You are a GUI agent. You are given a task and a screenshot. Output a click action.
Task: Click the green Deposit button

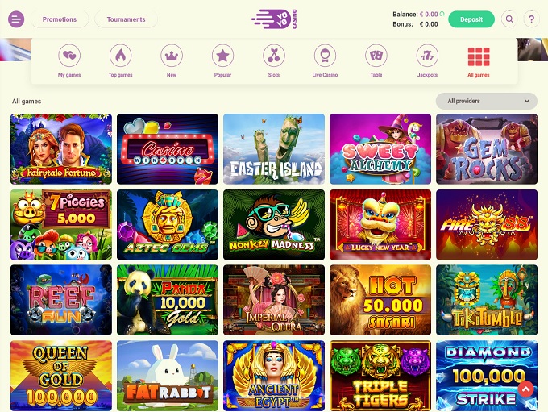pyautogui.click(x=471, y=19)
